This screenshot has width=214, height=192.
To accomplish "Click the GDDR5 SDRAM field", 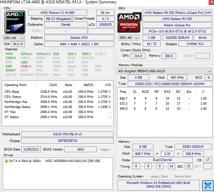I will click(x=177, y=37).
